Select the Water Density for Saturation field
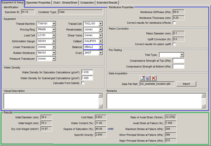This screenshot has width=211, height=146. point(87,72)
